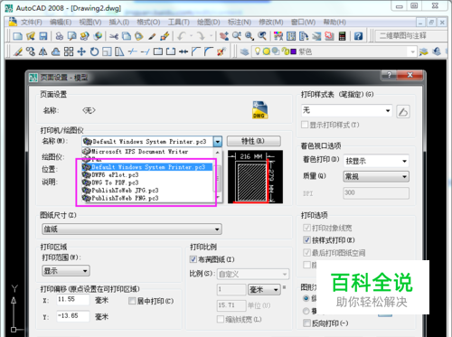Image resolution: width=452 pixels, height=337 pixels.
Task: Open the 打印范围 dropdown showing 显示
Action: click(66, 271)
